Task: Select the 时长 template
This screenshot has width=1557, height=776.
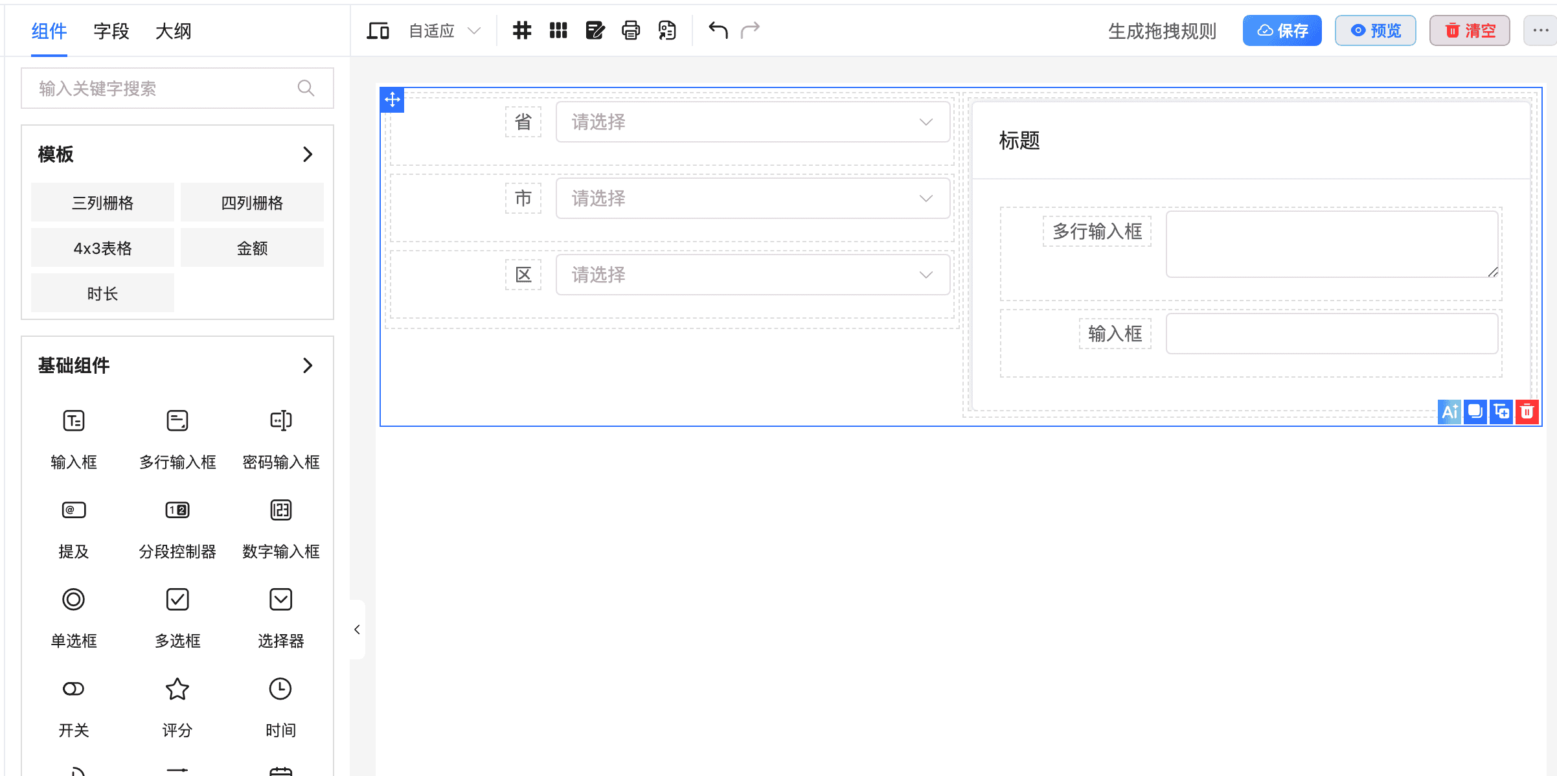Action: tap(102, 293)
